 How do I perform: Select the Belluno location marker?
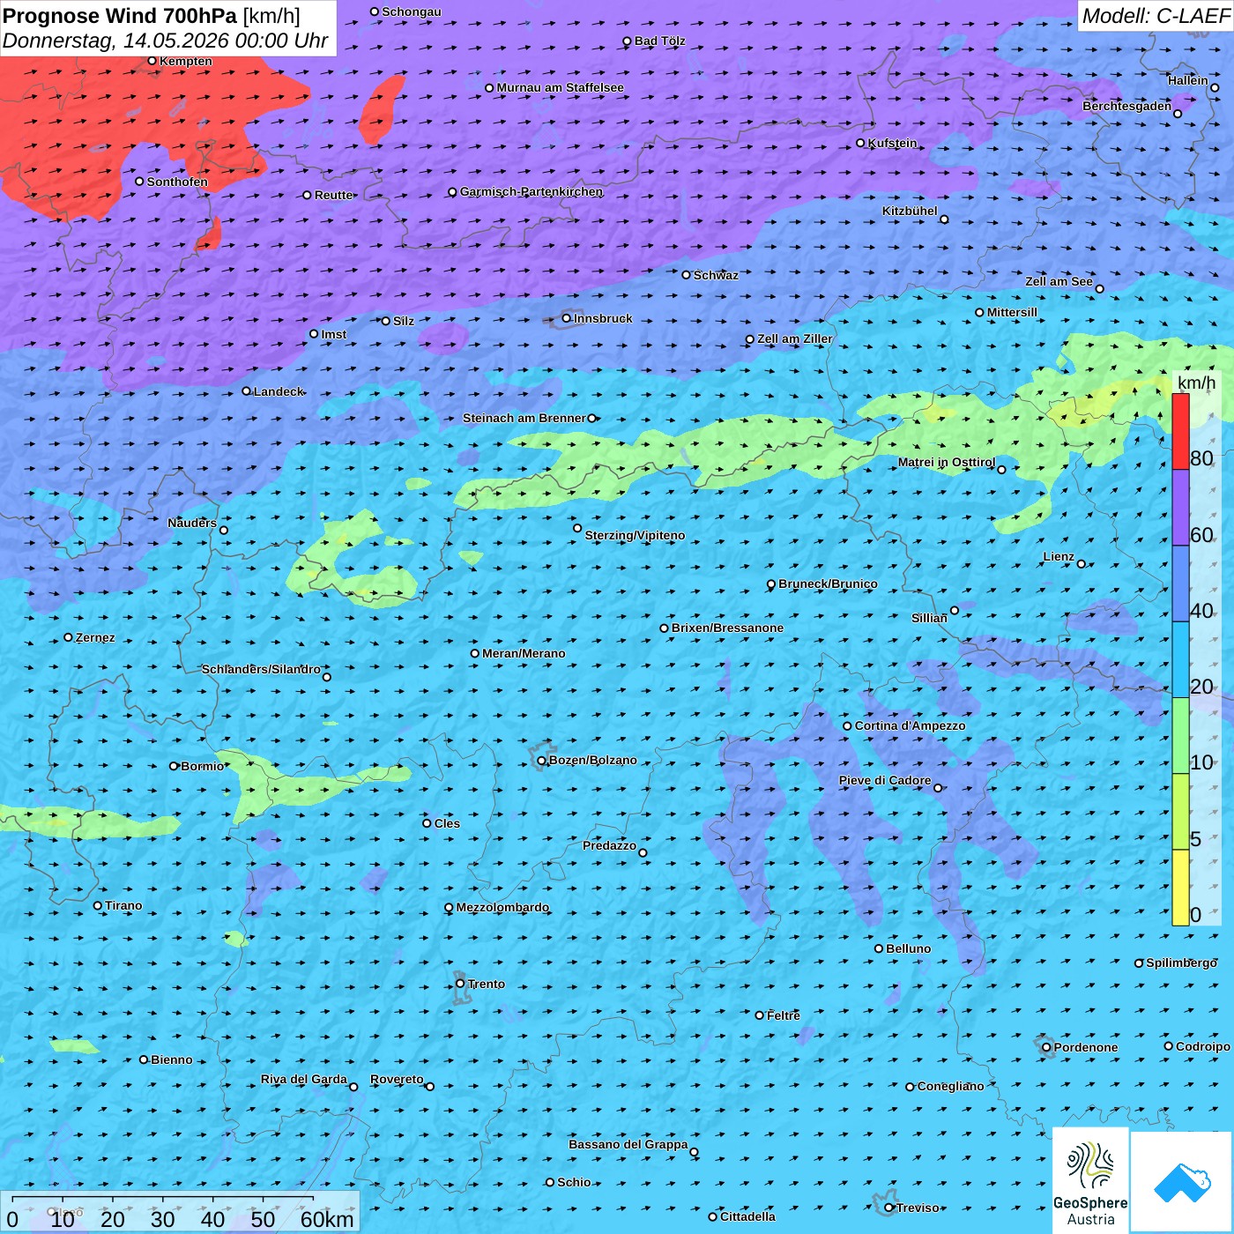[879, 948]
